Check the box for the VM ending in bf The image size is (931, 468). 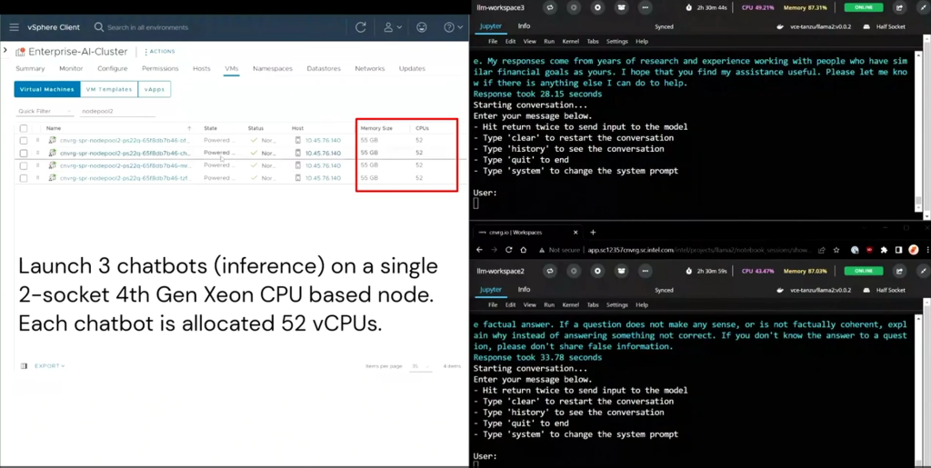tap(23, 141)
